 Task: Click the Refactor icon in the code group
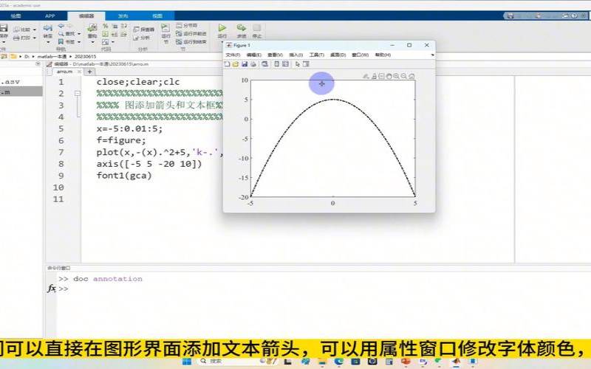[92, 28]
